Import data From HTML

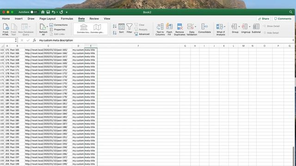pyautogui.click(x=6, y=30)
